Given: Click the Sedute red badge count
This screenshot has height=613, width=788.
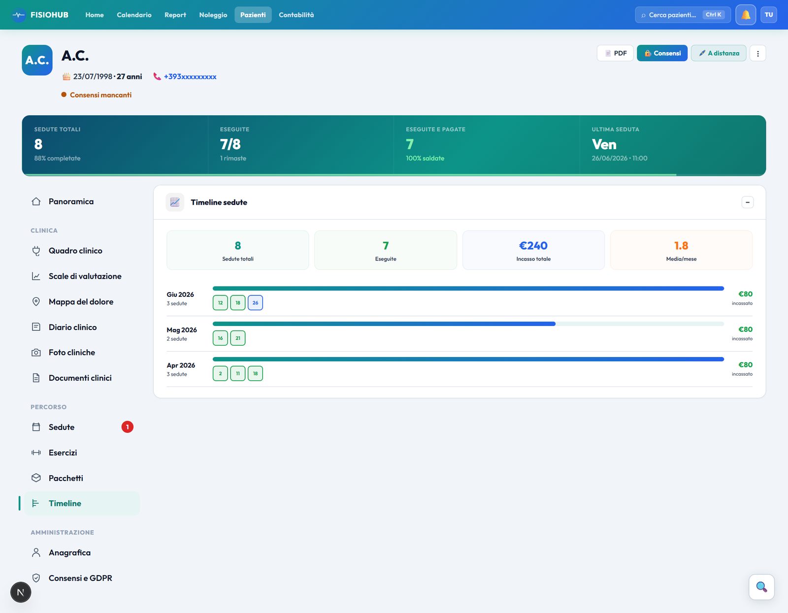Looking at the screenshot, I should click(x=127, y=427).
